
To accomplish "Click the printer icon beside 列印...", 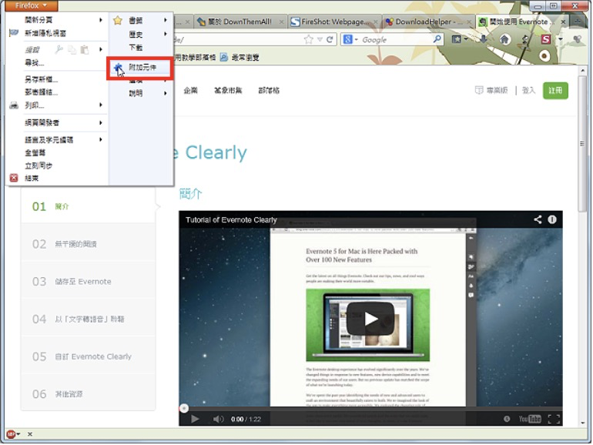I will click(14, 105).
